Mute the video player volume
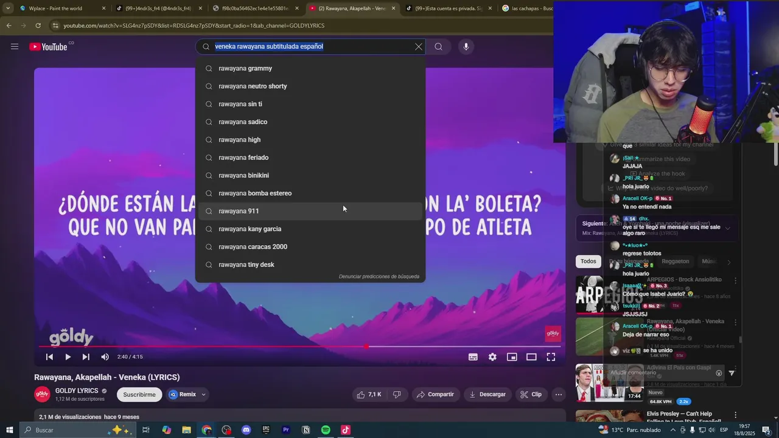 click(x=105, y=357)
